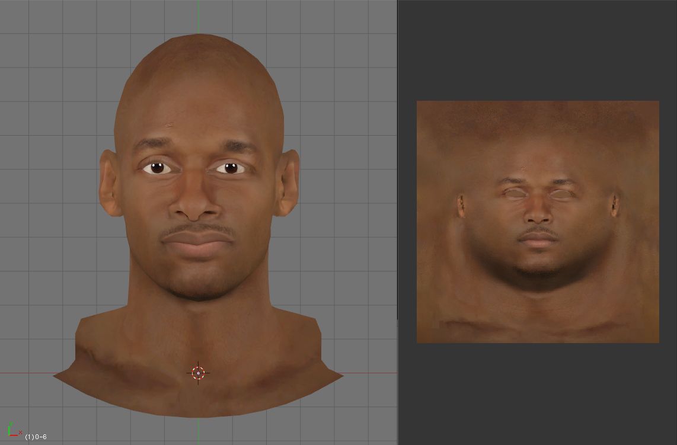The image size is (677, 445).
Task: Select the 3D model's ear on the right side
Action: 288,183
